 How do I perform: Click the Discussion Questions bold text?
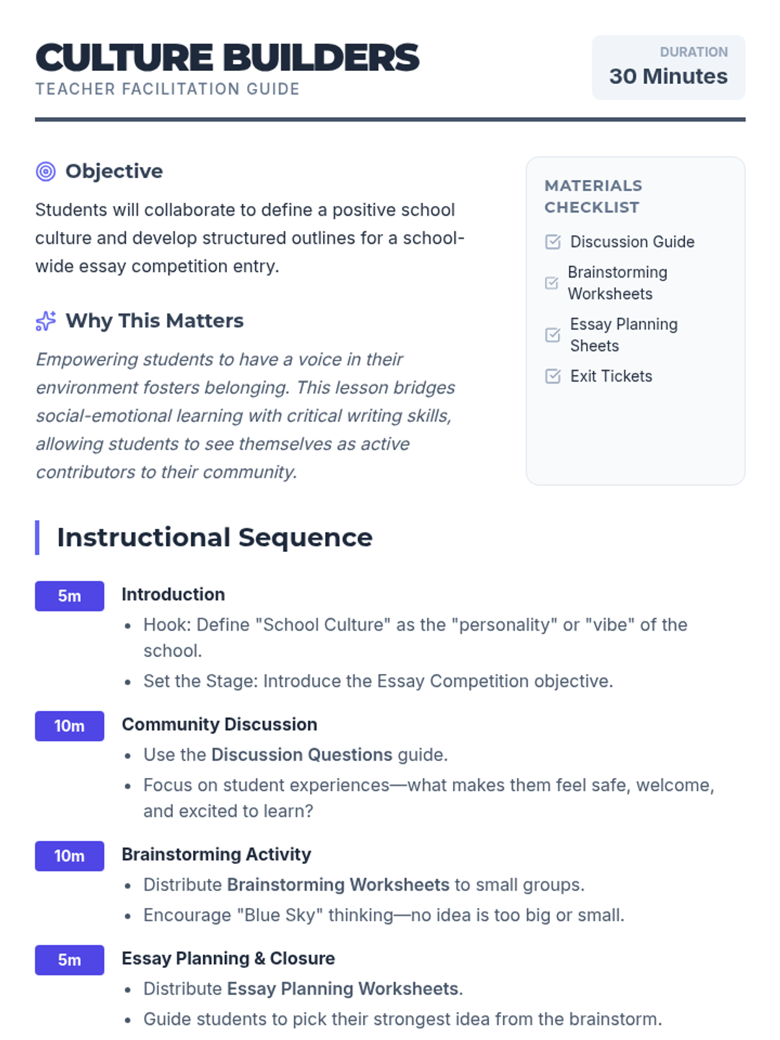[x=302, y=755]
